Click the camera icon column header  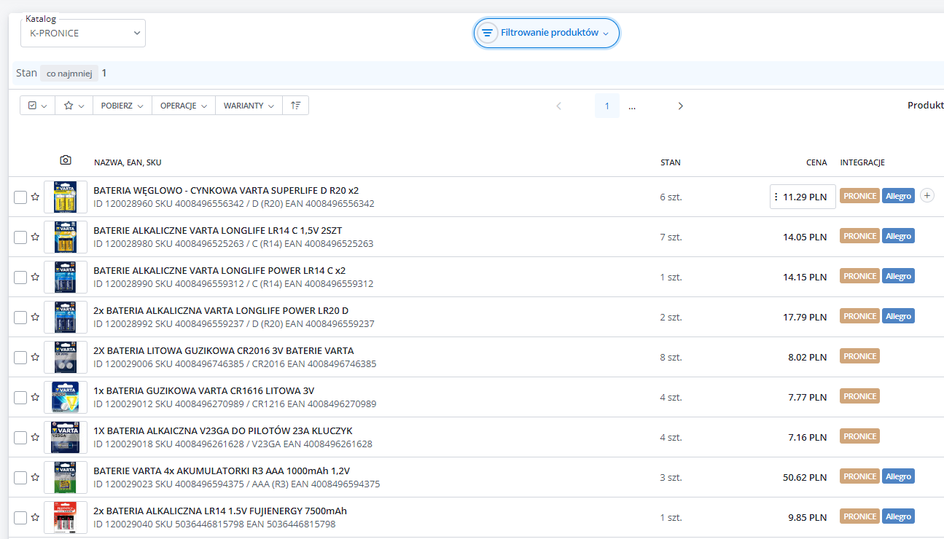click(66, 160)
